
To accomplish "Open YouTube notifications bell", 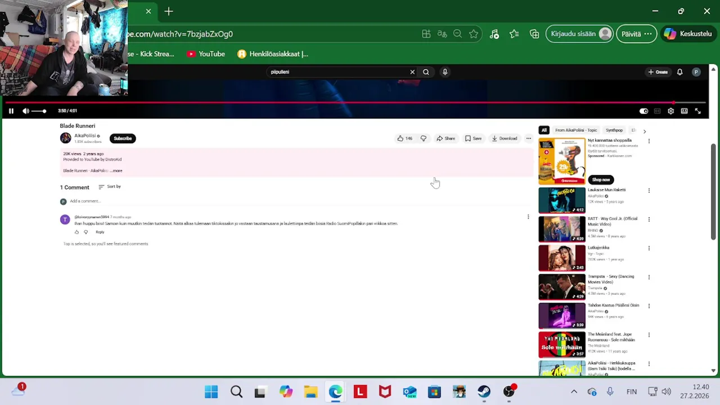I will [679, 72].
